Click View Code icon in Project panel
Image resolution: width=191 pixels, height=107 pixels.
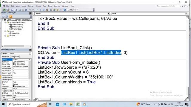coord(3,17)
